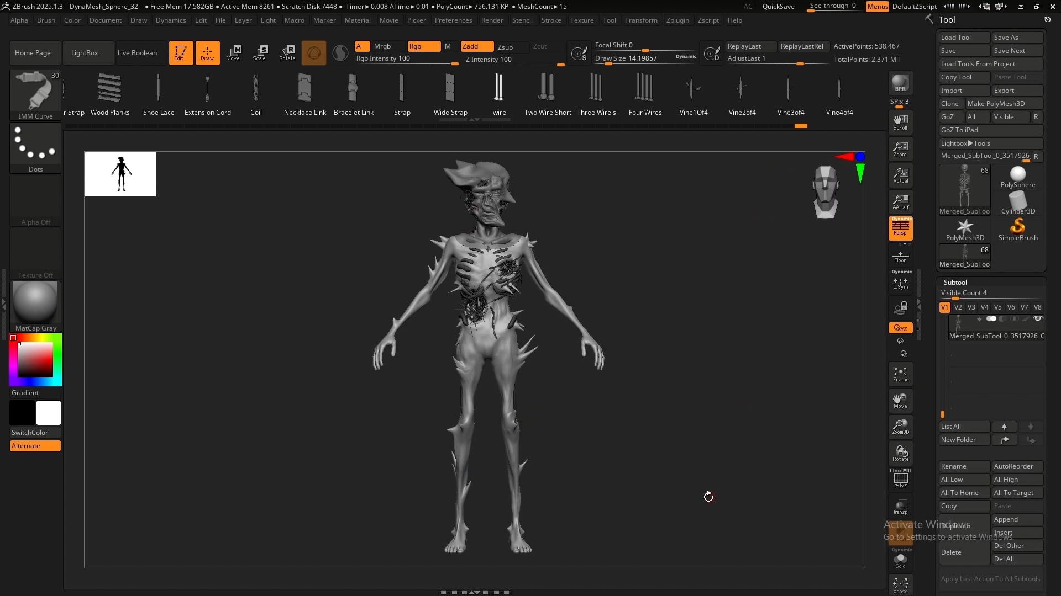Open the Zplugin menu
The image size is (1061, 596).
coord(677,20)
